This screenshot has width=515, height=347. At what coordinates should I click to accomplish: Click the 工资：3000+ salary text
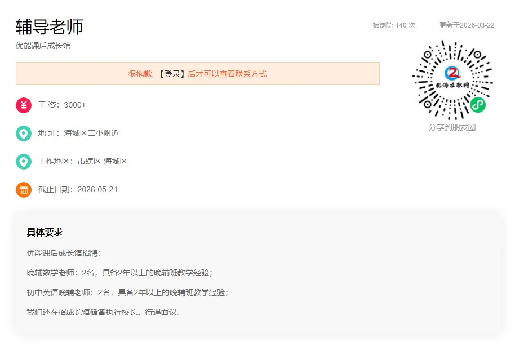62,105
